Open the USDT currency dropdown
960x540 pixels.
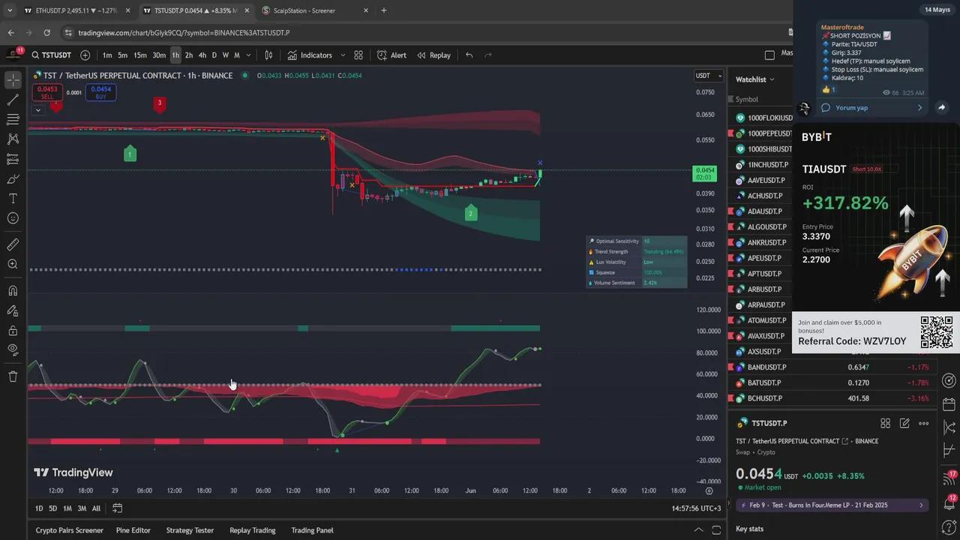coord(708,76)
